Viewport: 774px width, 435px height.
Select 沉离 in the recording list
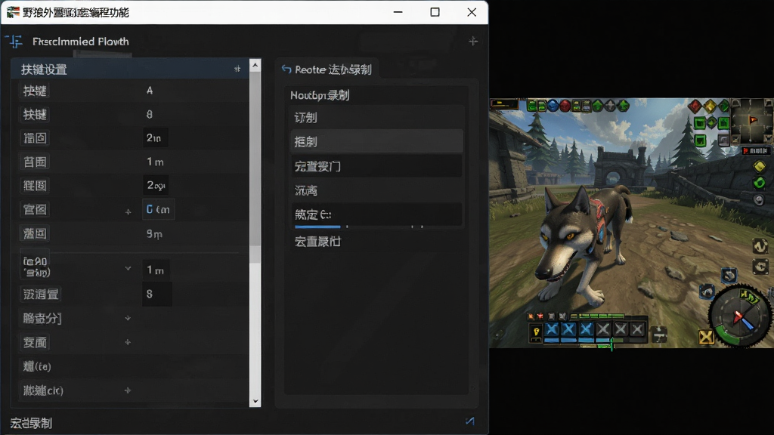[376, 190]
